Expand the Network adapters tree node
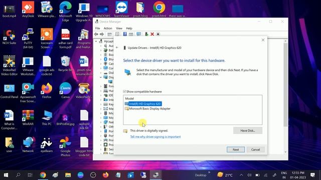The height and width of the screenshot is (180, 321). point(101,122)
